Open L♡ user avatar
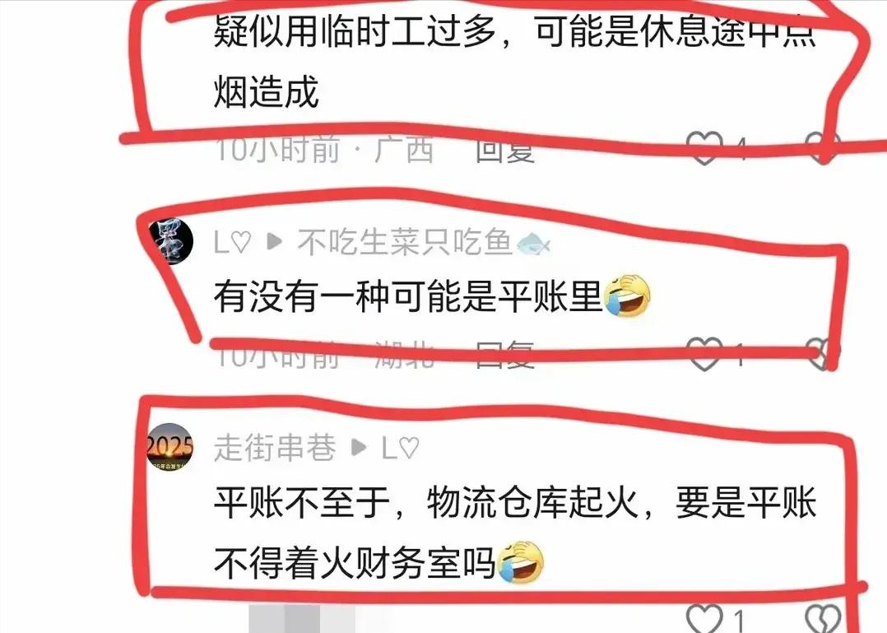 click(170, 241)
